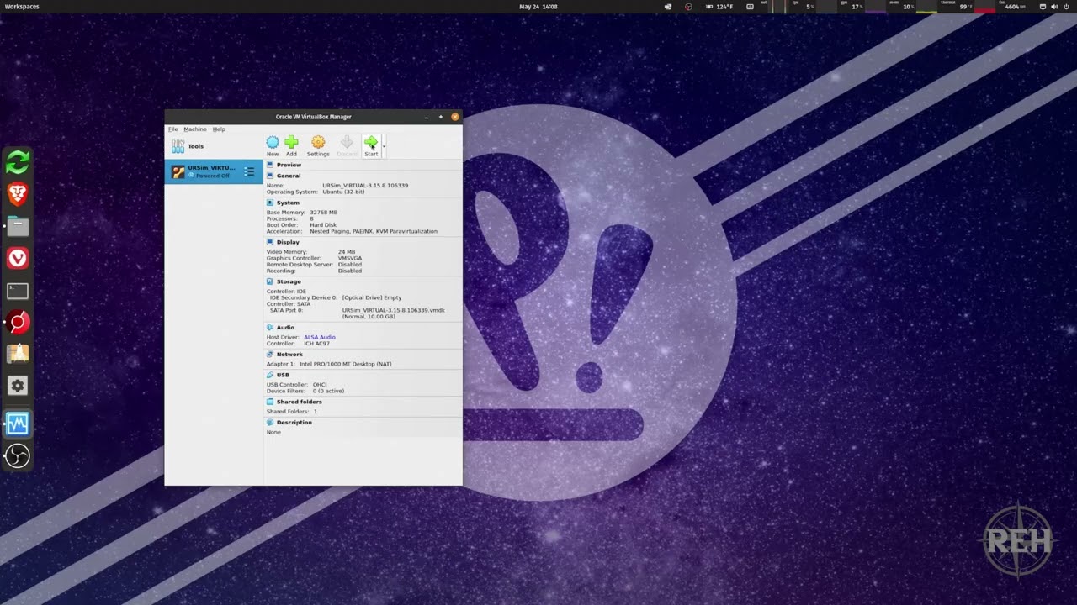Open OBS Studio from the dock
The width and height of the screenshot is (1077, 605).
[x=18, y=455]
